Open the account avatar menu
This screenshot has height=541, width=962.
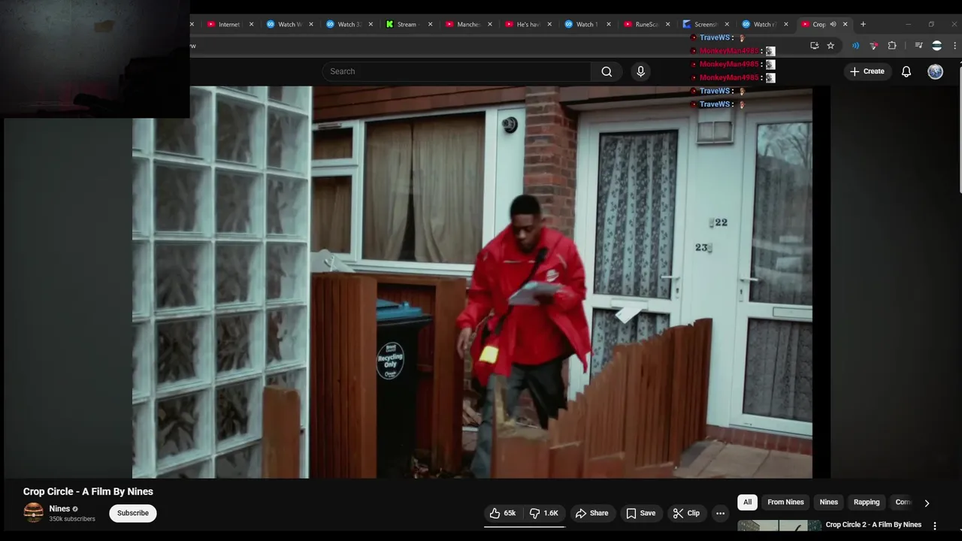[935, 71]
